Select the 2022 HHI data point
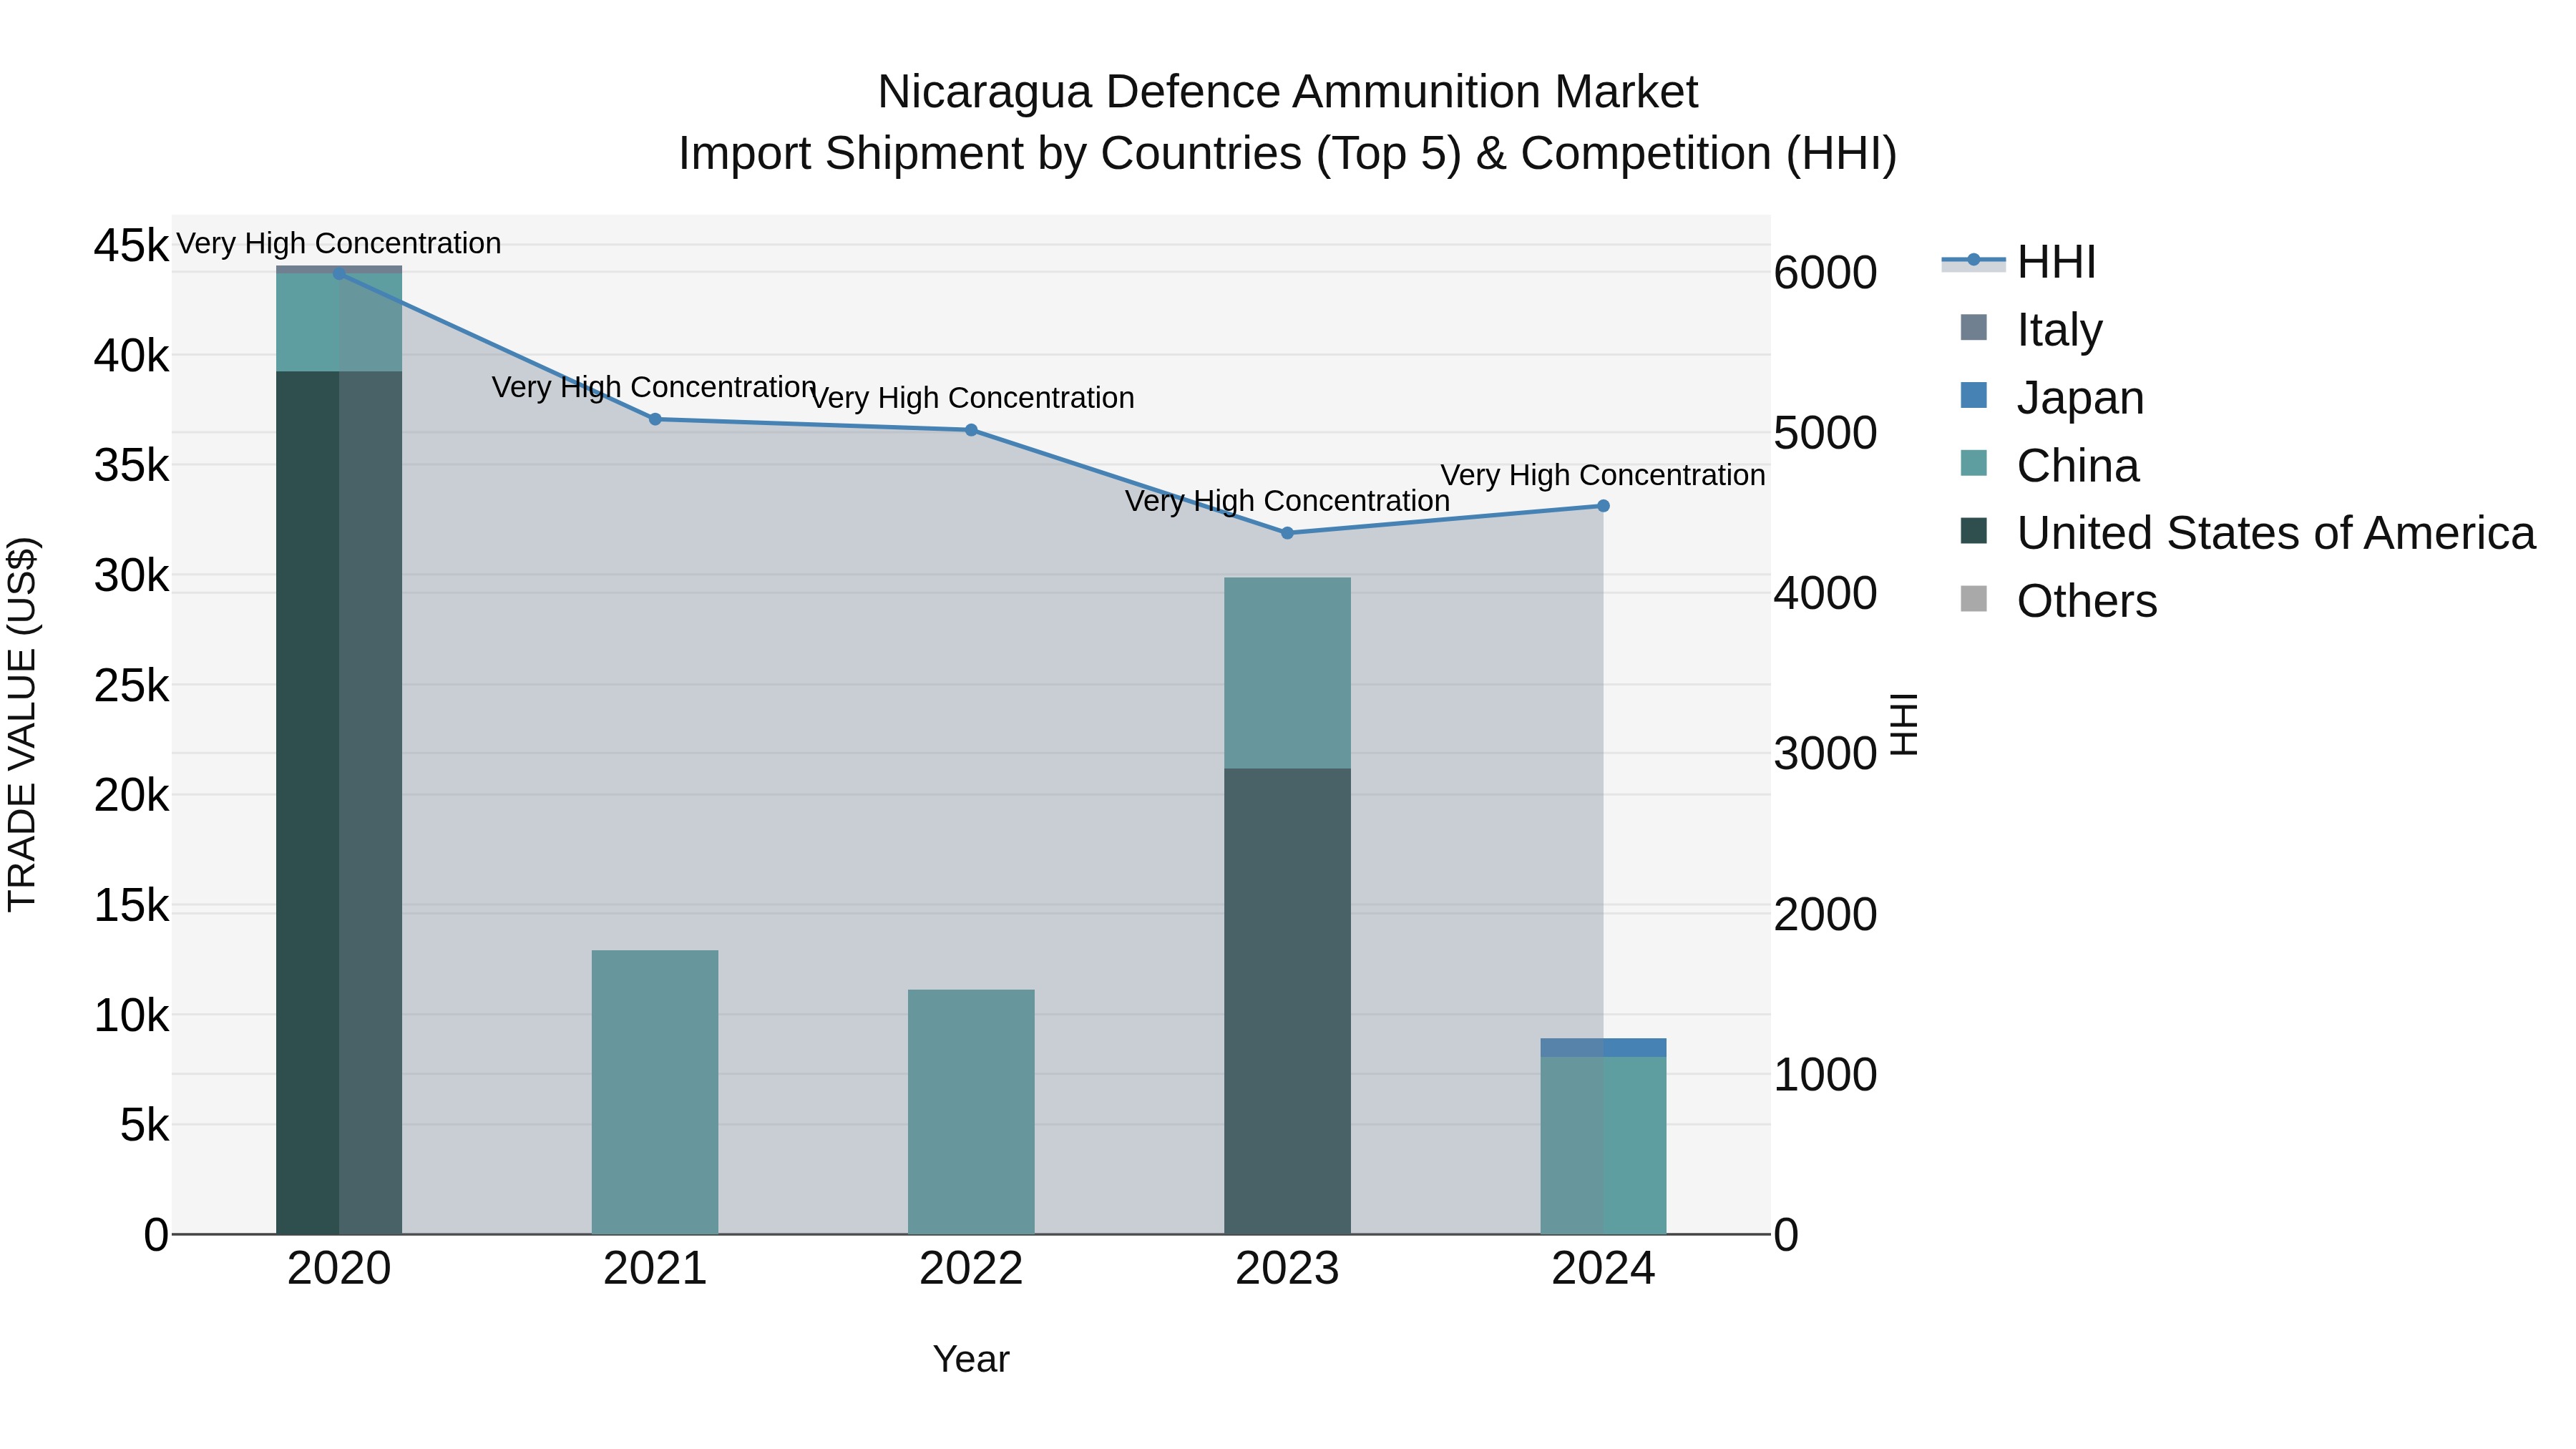Viewport: 2576px width, 1449px height. point(971,430)
